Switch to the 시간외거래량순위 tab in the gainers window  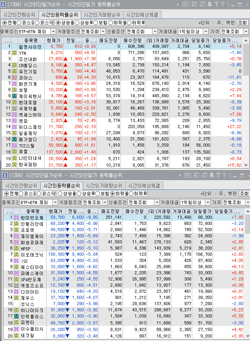[102, 15]
